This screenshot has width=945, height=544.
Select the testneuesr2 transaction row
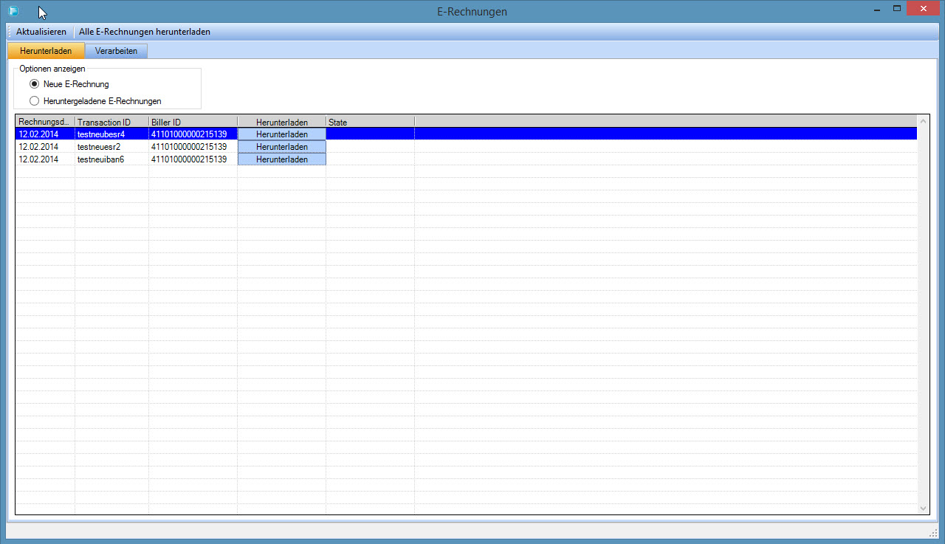[x=111, y=147]
